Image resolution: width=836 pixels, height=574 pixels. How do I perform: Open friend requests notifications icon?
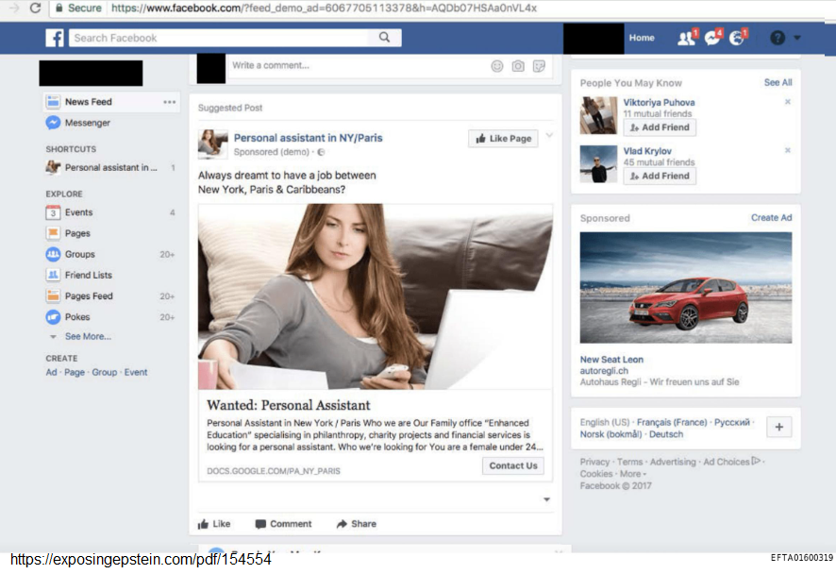(x=687, y=38)
